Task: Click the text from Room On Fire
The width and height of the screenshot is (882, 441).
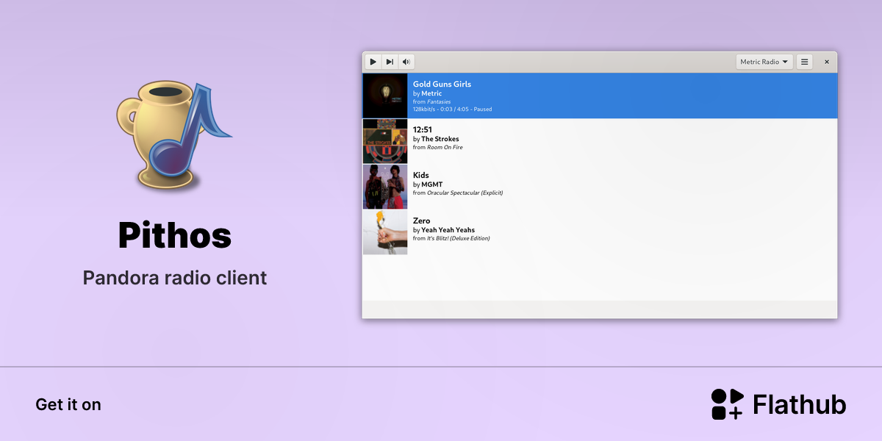Action: (x=438, y=147)
